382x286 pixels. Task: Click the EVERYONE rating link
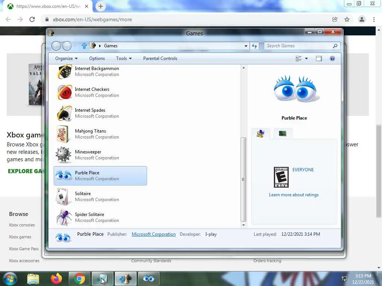click(303, 170)
